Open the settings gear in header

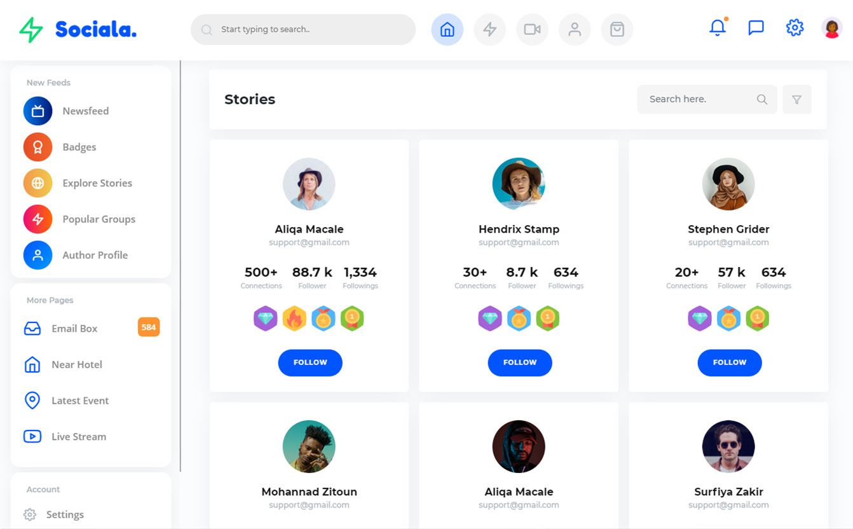point(795,28)
